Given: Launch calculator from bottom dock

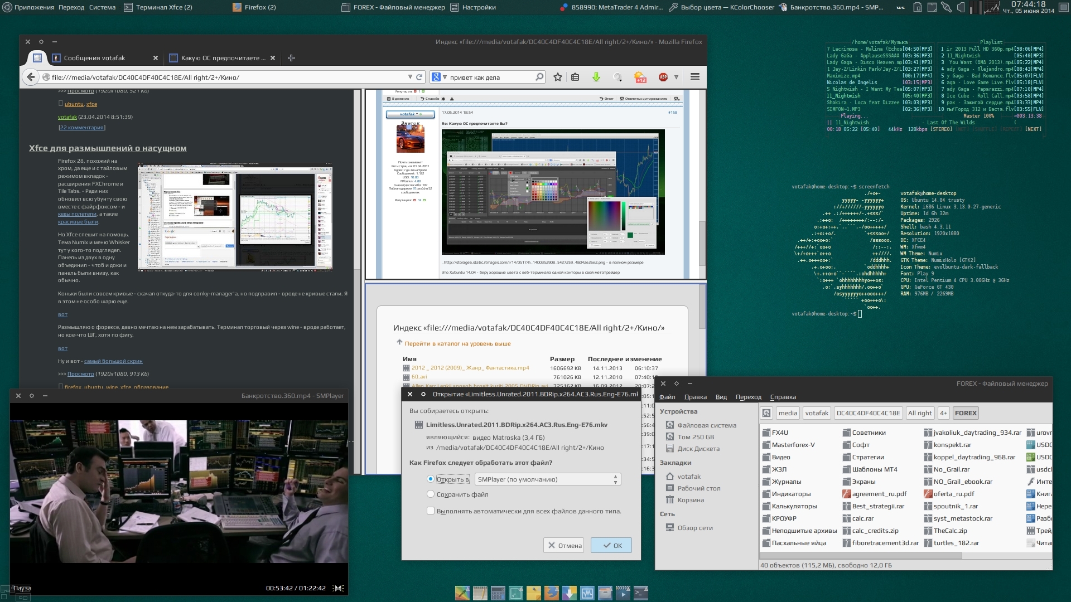Looking at the screenshot, I should (498, 593).
